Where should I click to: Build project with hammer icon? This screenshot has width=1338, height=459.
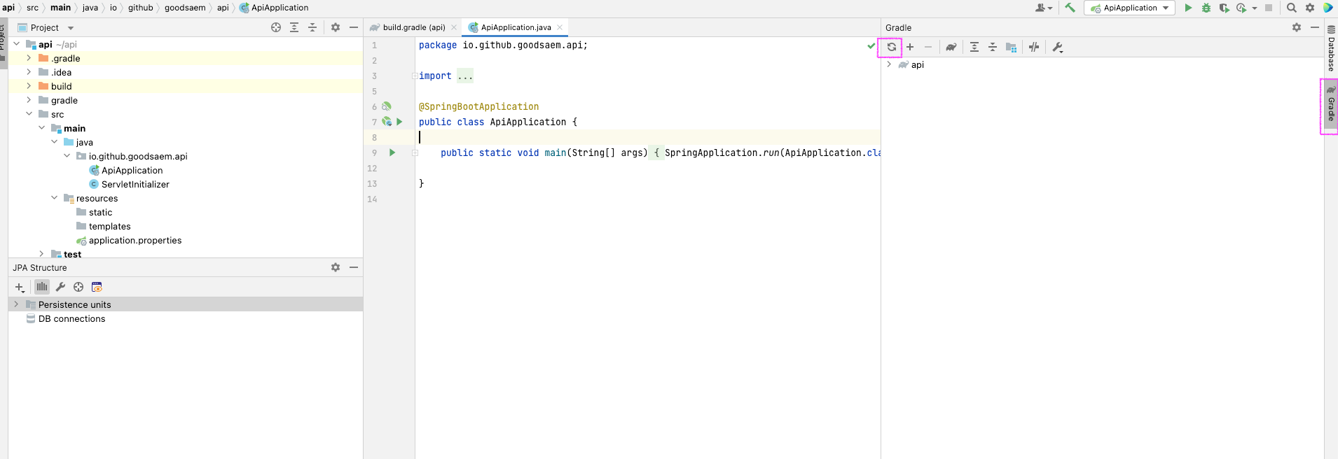[1070, 8]
